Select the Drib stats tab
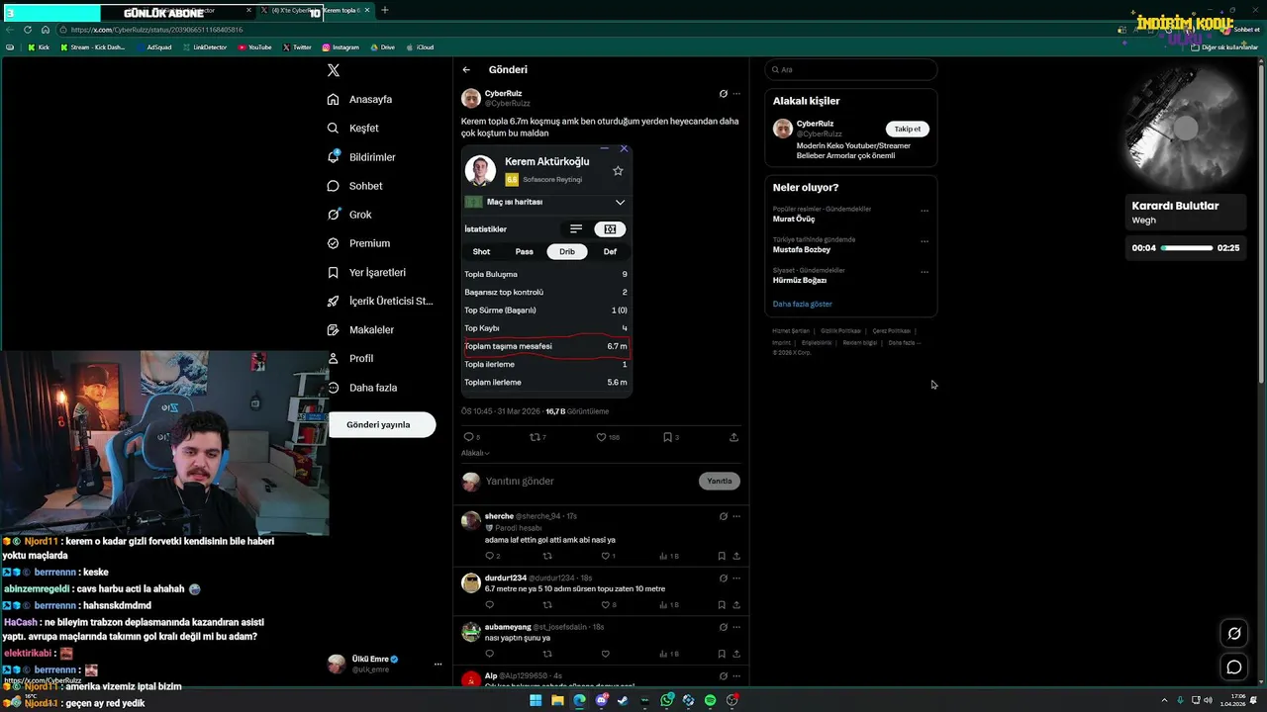The image size is (1267, 712). 567,251
